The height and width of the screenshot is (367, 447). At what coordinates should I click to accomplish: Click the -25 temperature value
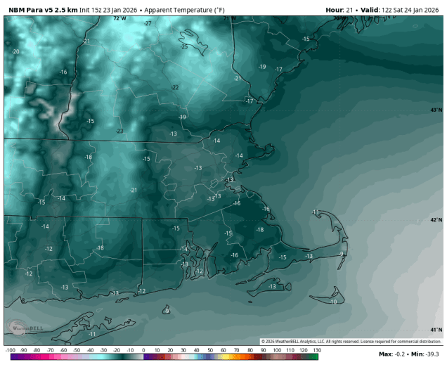pos(184,46)
